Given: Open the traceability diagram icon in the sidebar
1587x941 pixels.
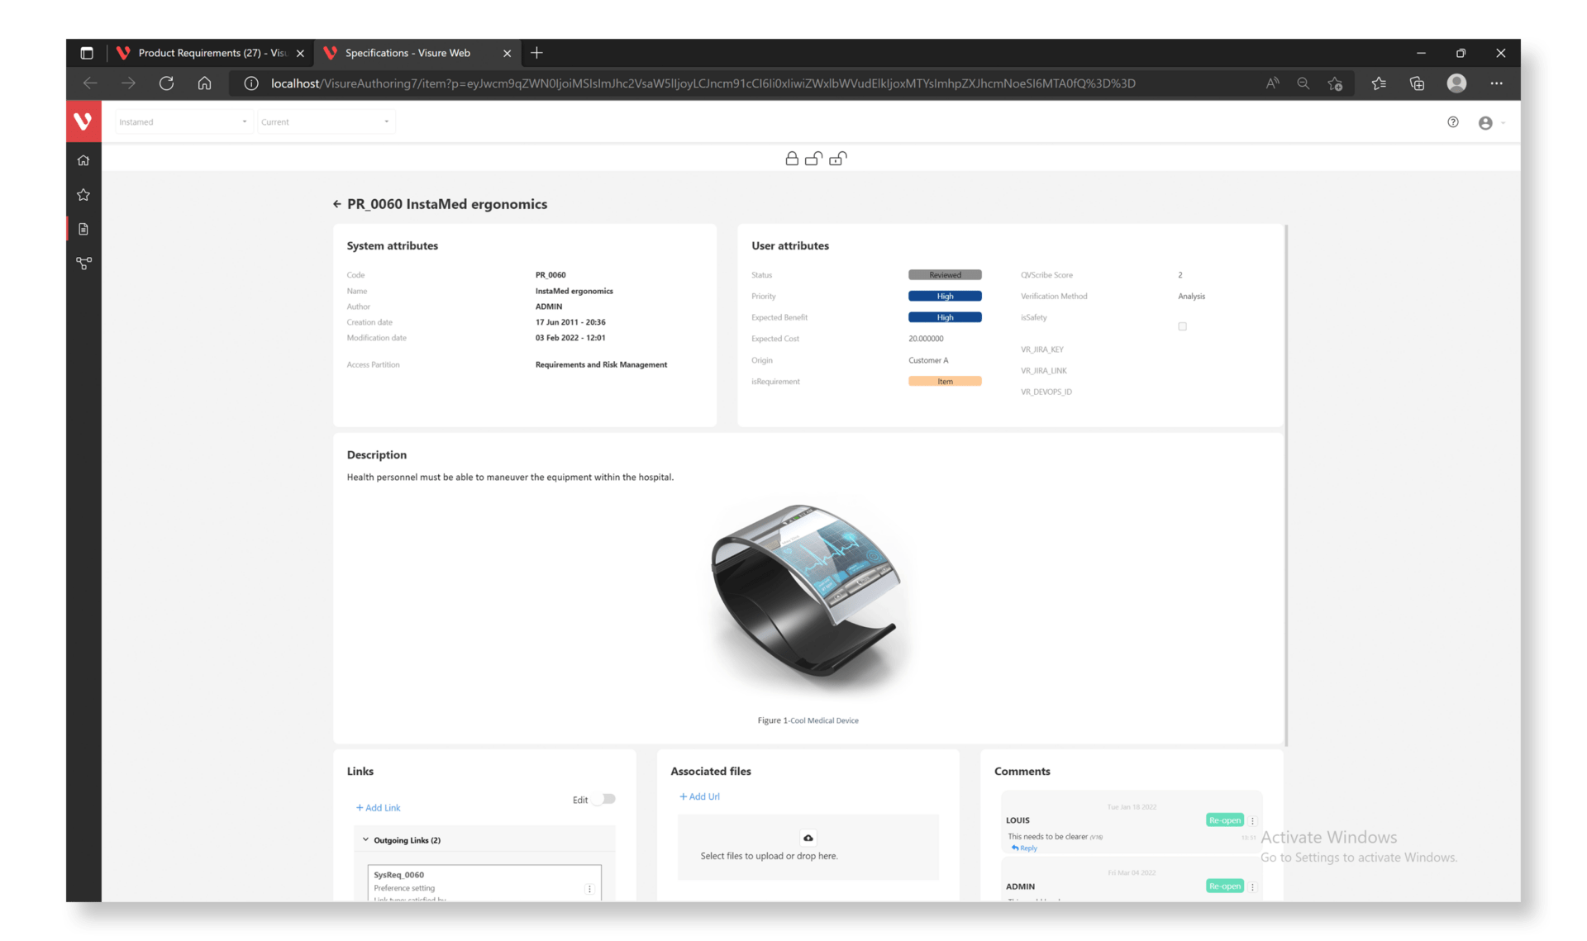Looking at the screenshot, I should (x=83, y=263).
